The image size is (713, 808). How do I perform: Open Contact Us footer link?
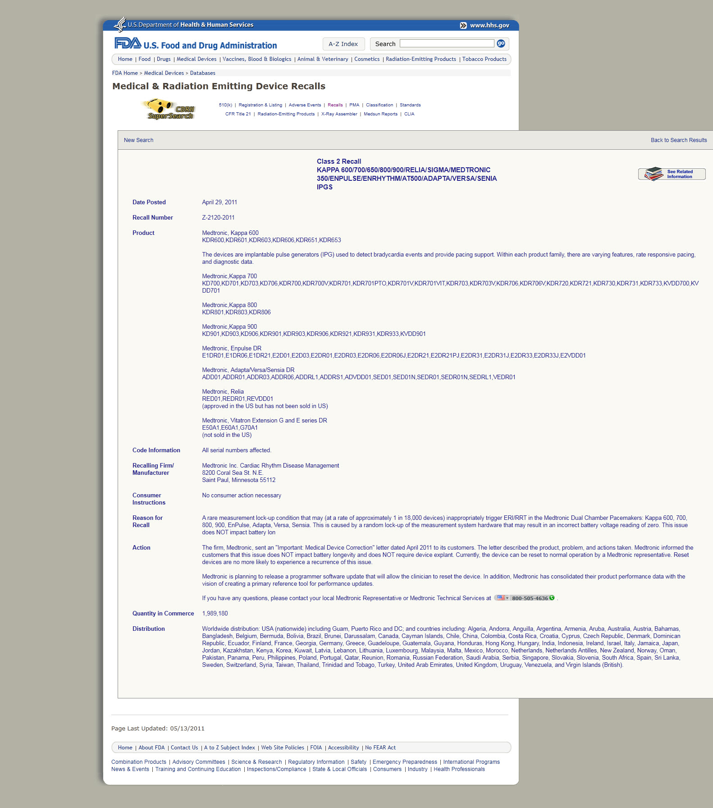pos(184,748)
